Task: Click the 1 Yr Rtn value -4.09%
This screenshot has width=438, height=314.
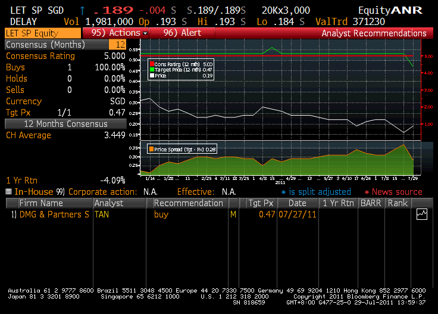Action: (x=112, y=181)
